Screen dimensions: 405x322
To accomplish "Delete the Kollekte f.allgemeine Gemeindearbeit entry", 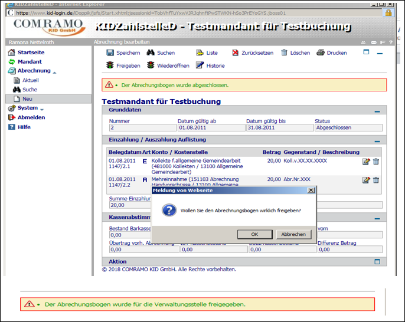I will point(376,161).
